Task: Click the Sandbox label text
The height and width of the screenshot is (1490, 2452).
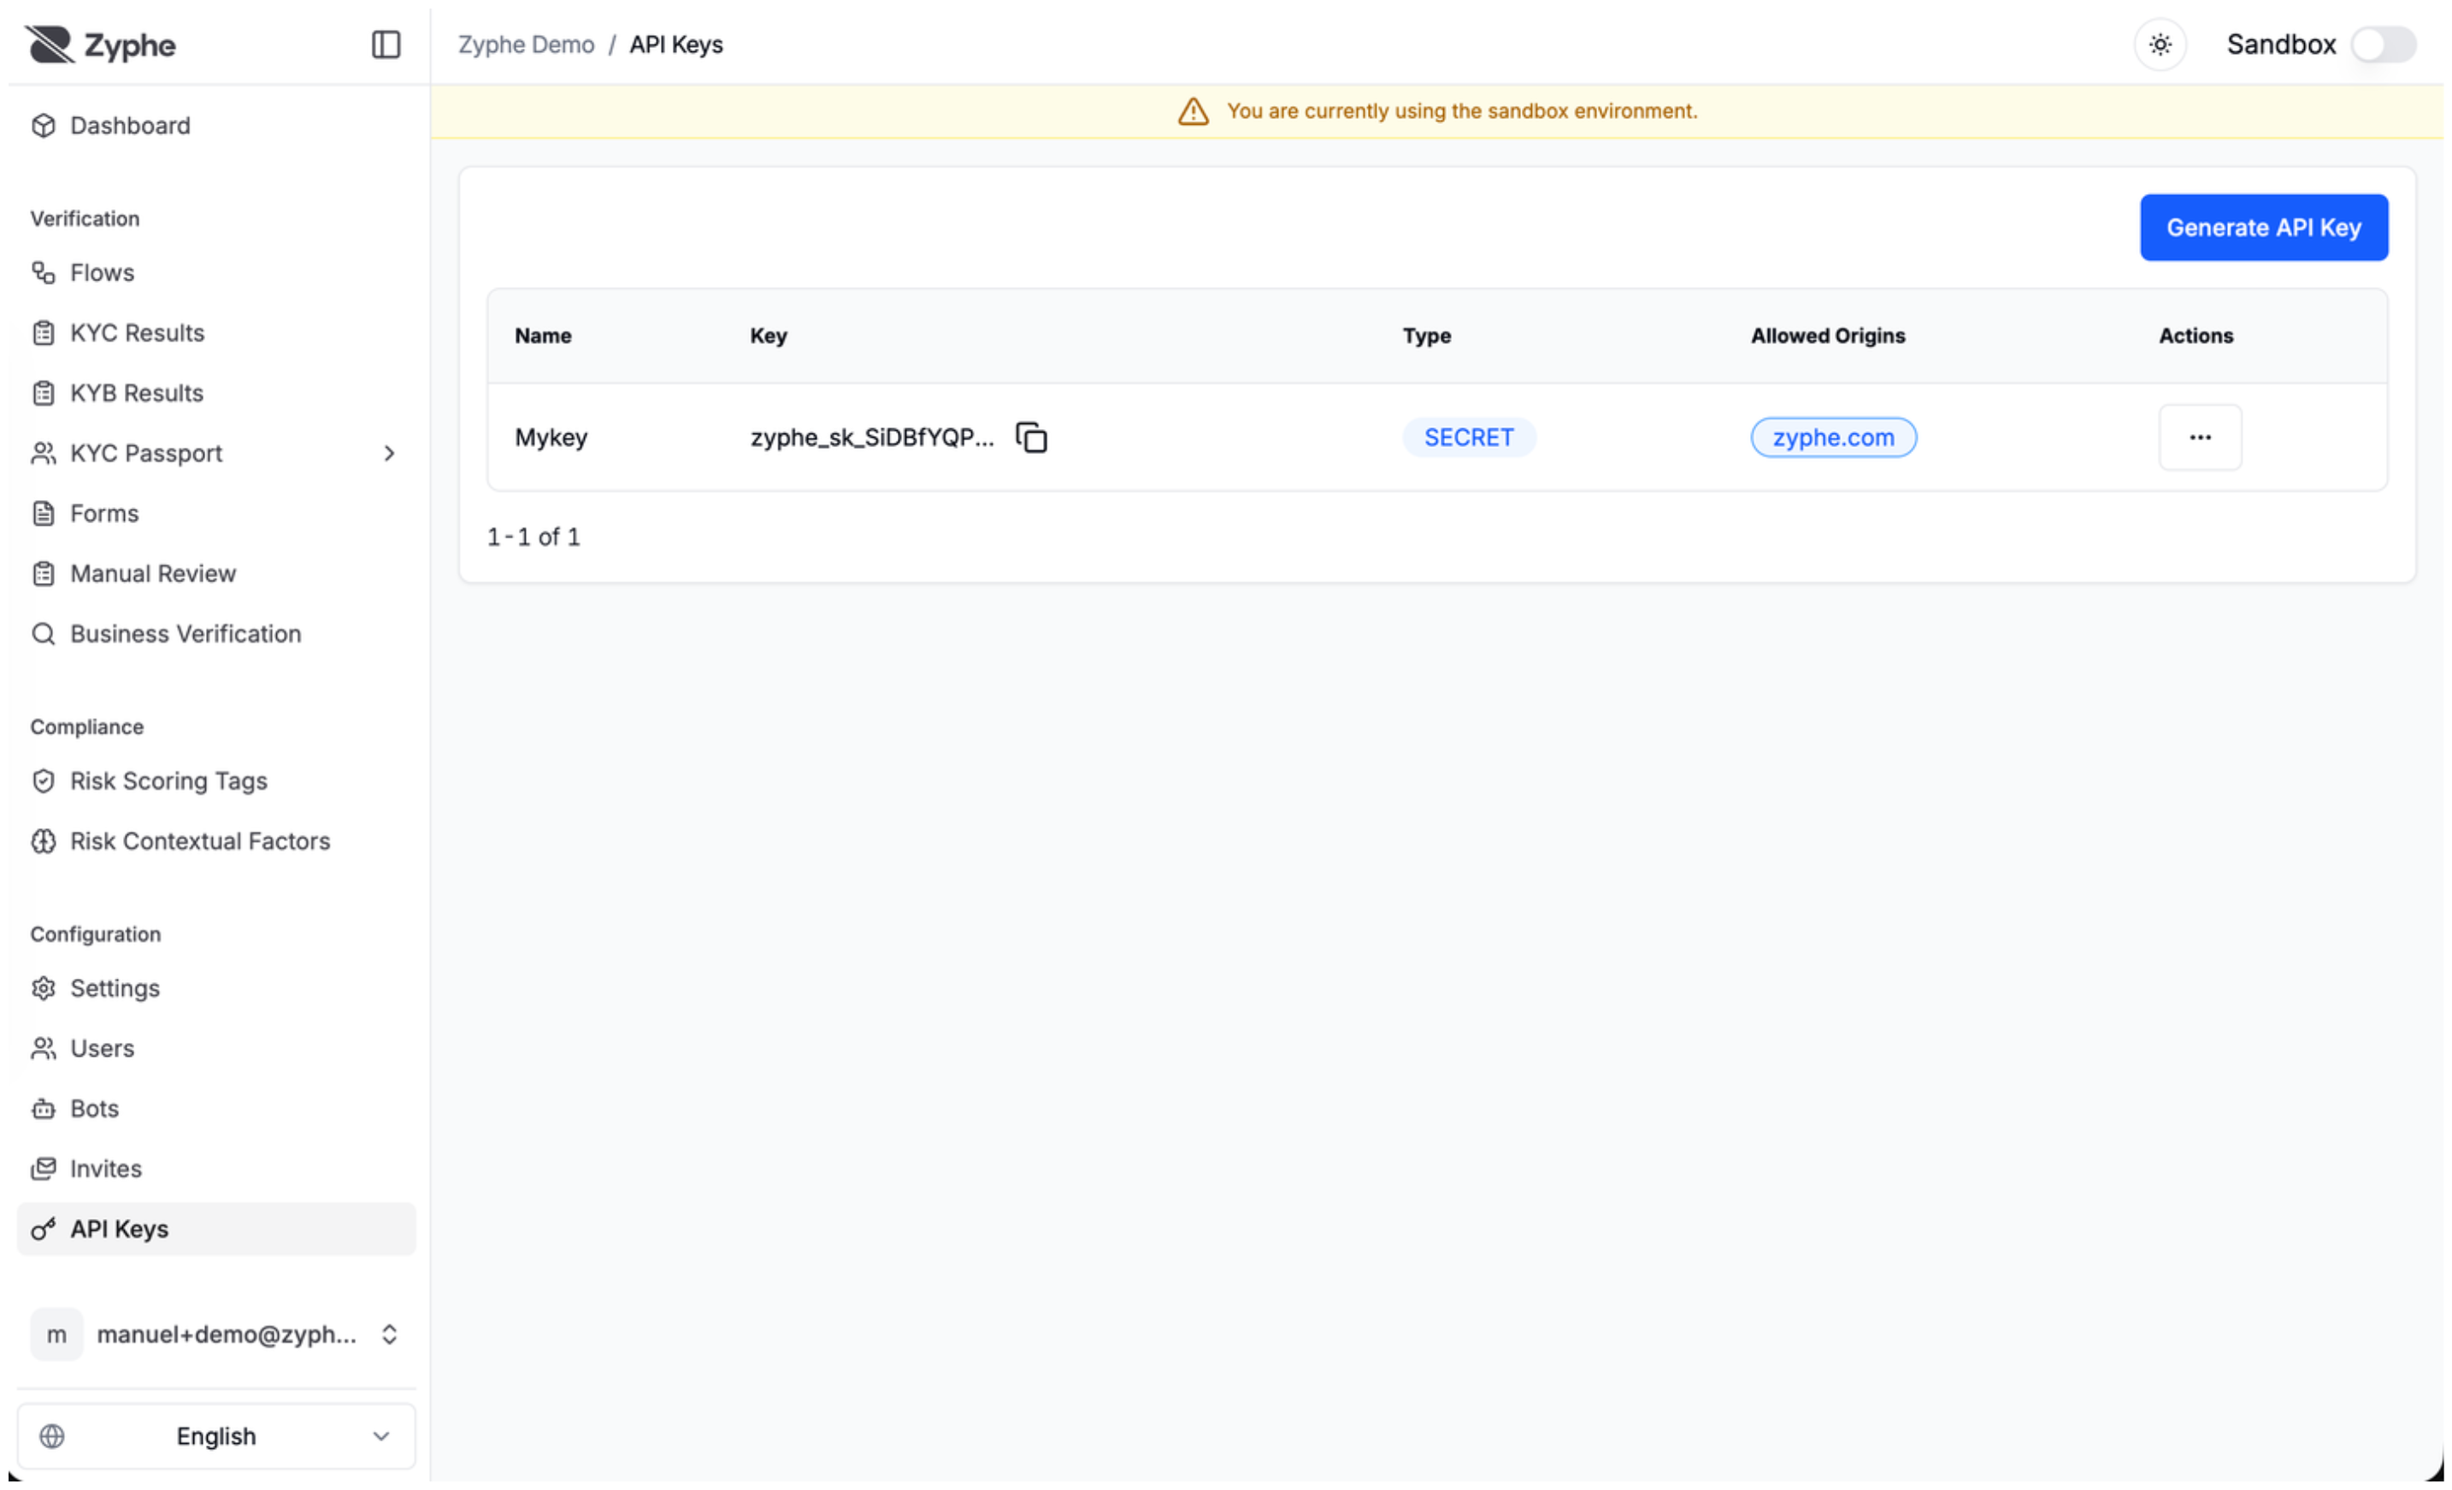Action: (2281, 44)
